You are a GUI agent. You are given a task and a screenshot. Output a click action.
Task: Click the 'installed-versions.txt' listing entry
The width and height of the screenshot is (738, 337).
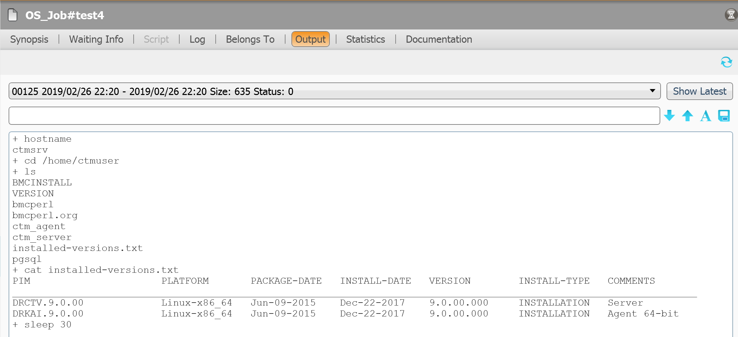(78, 248)
